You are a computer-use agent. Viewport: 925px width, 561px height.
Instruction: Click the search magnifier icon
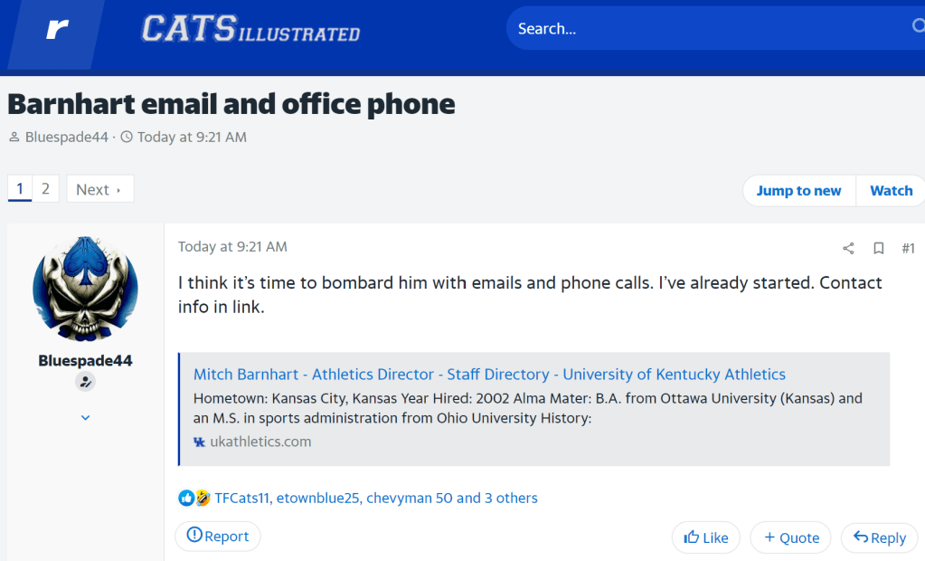point(917,28)
